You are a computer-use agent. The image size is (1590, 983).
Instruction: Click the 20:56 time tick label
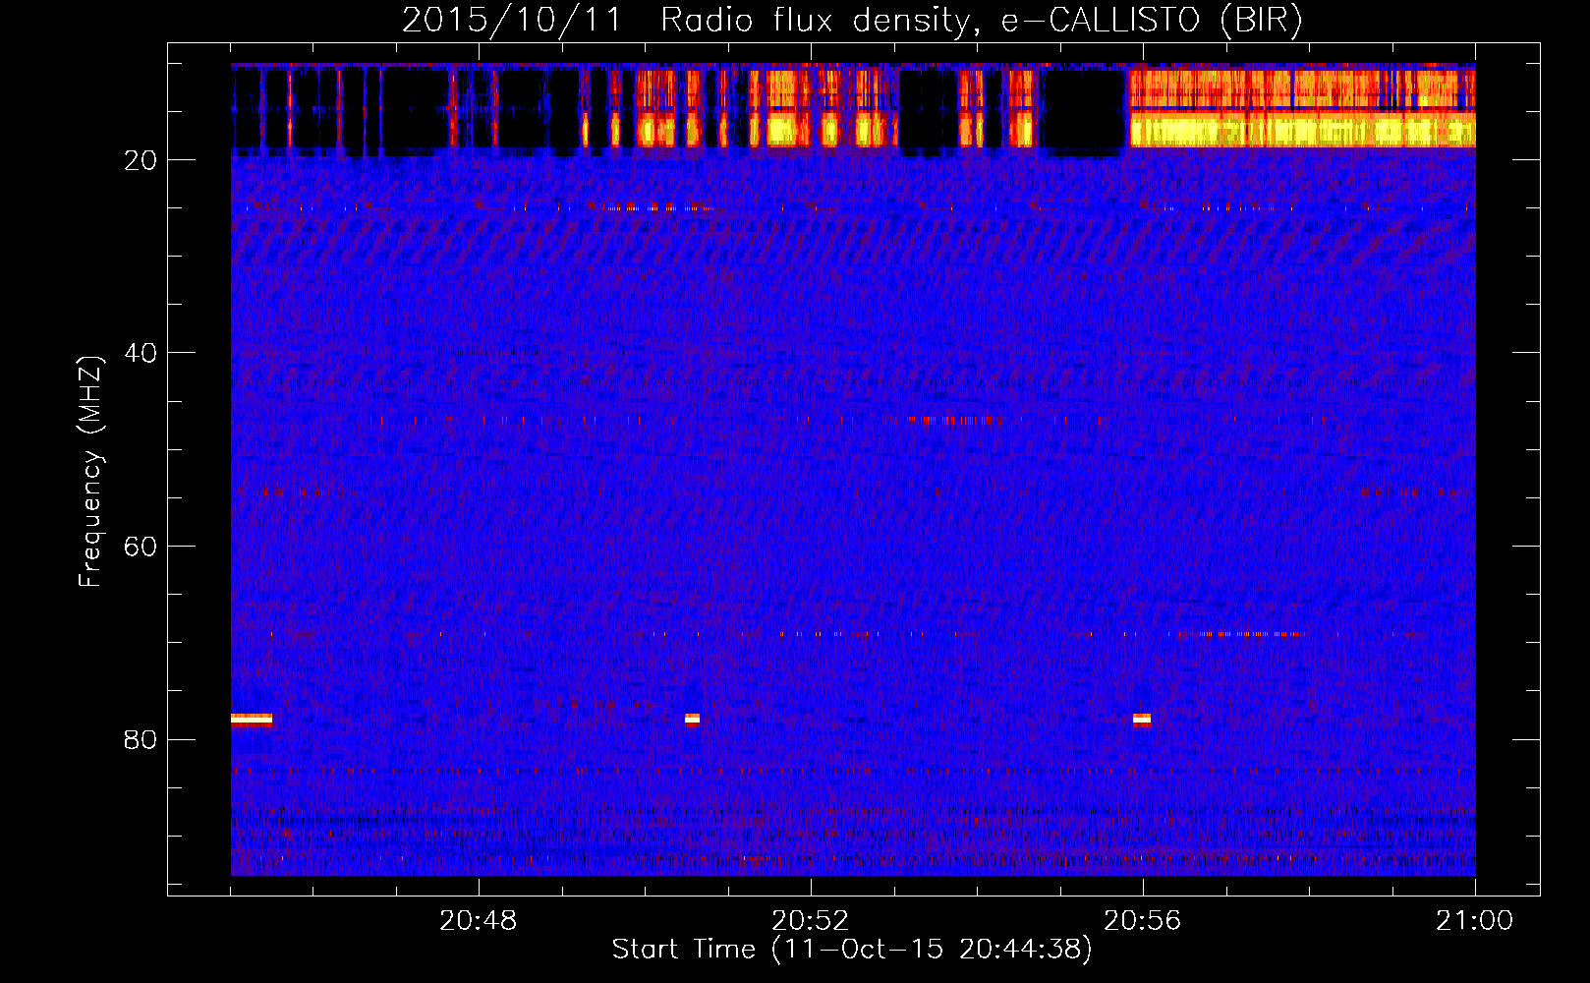1143,921
